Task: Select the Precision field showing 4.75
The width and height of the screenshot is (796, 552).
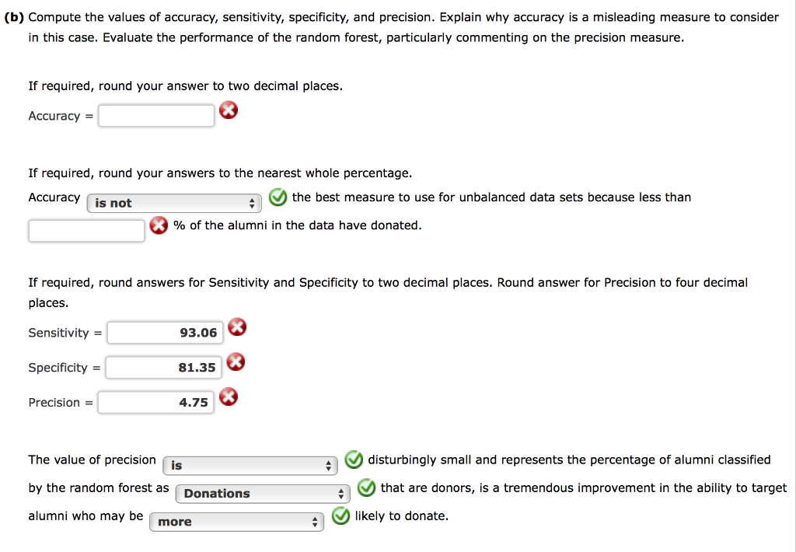Action: pos(155,402)
